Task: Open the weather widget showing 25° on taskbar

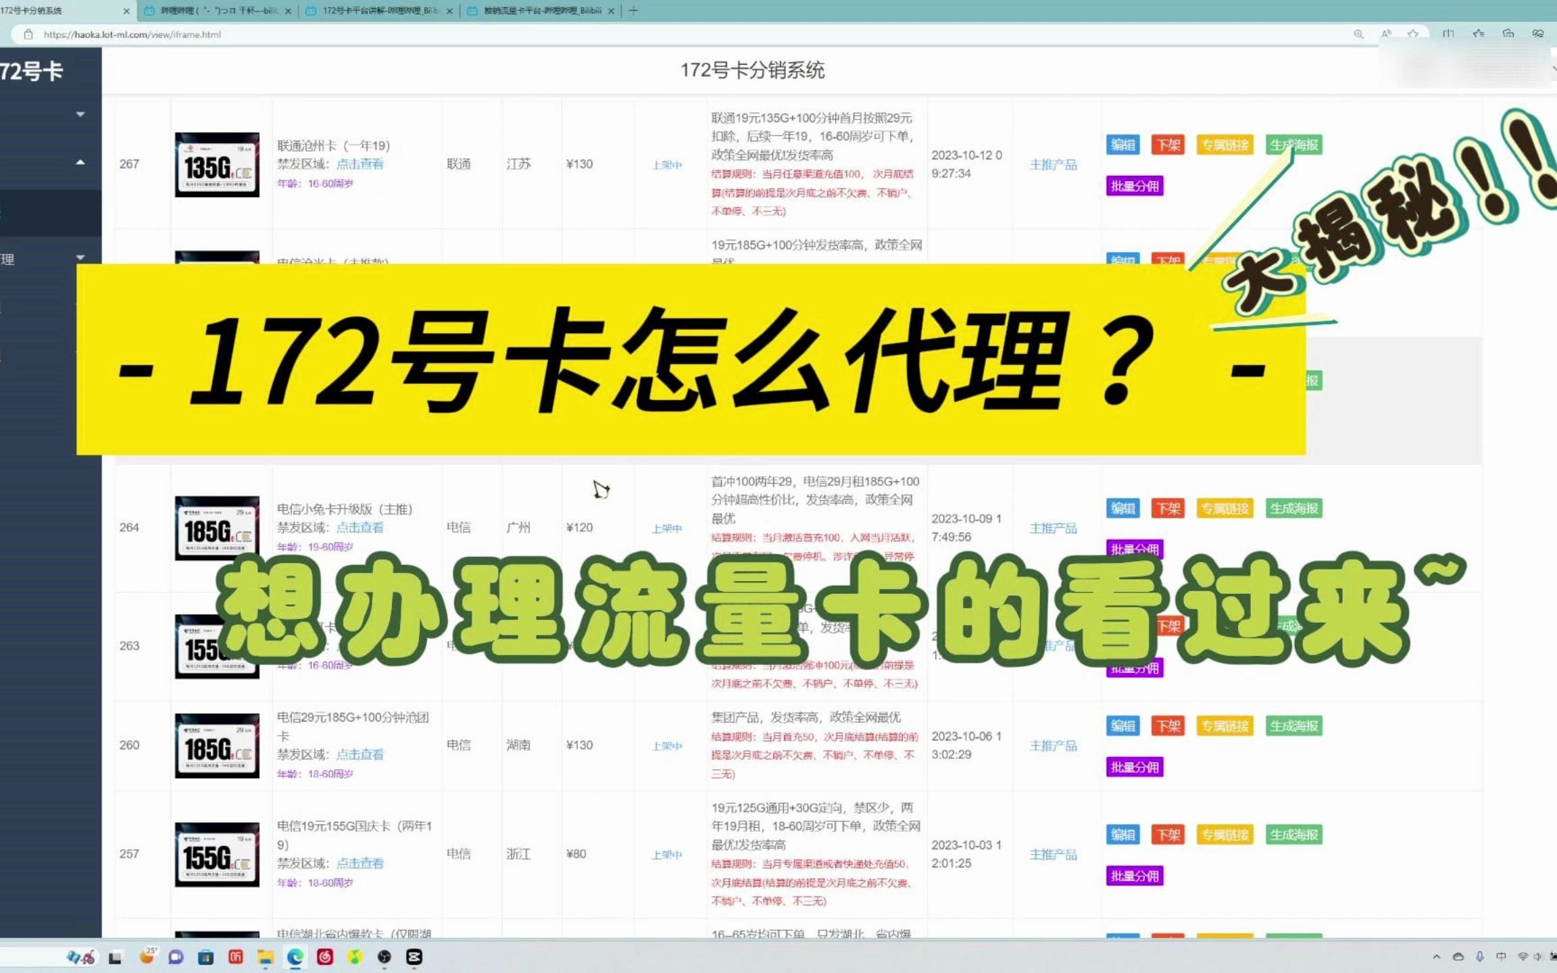Action: 147,955
